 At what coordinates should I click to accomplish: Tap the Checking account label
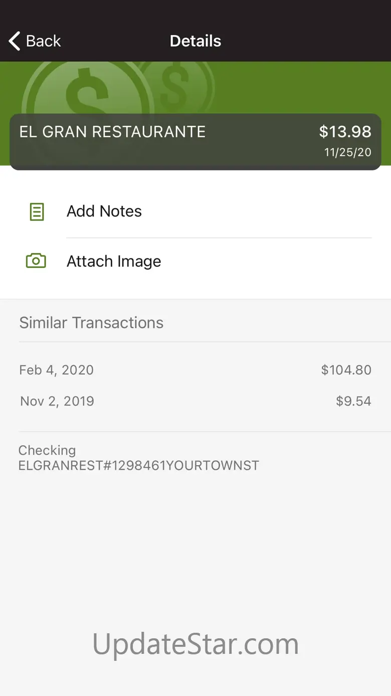47,450
